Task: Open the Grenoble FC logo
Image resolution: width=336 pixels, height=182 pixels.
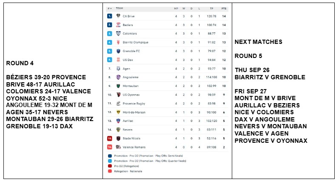Action: (118, 51)
